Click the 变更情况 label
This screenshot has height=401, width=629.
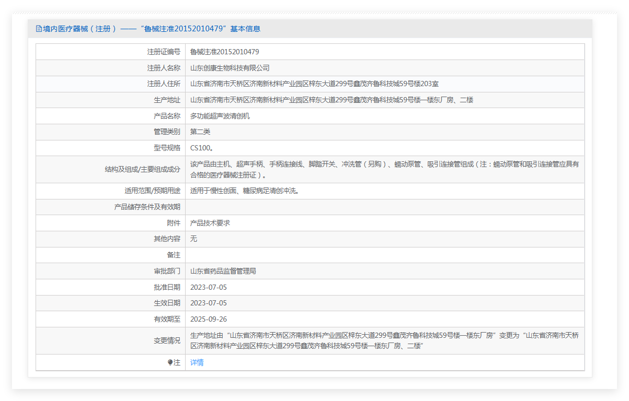167,340
